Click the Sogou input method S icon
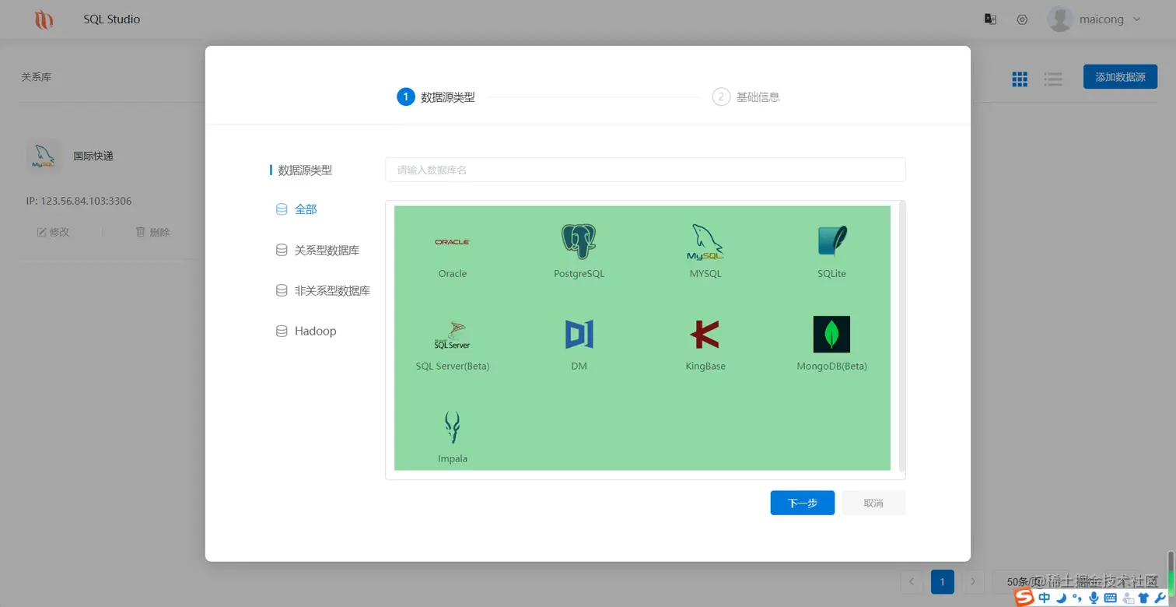 [x=1024, y=597]
